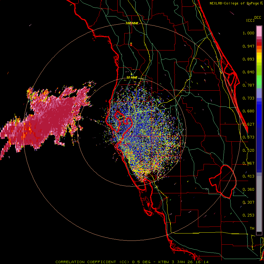Select the 0.413 color scale value

click(x=248, y=176)
